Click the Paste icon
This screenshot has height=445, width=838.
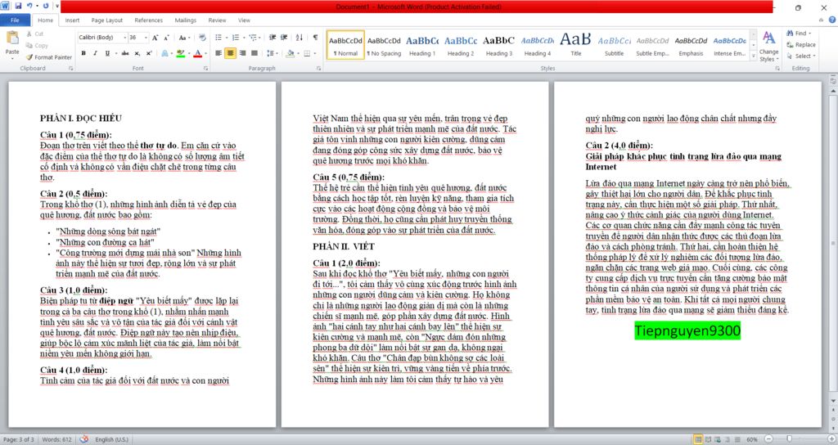tap(12, 41)
